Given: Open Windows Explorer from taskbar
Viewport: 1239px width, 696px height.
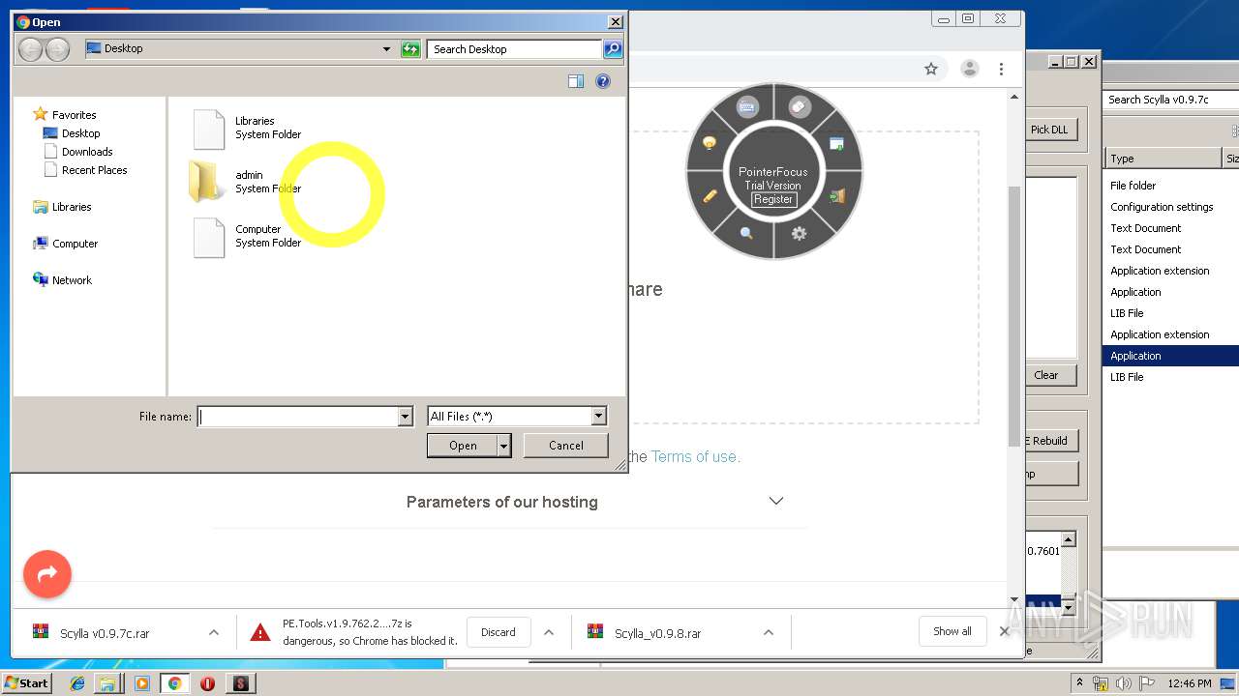Looking at the screenshot, I should (x=107, y=683).
